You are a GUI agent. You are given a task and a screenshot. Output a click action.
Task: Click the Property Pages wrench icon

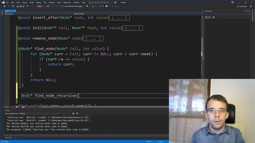coord(214,17)
